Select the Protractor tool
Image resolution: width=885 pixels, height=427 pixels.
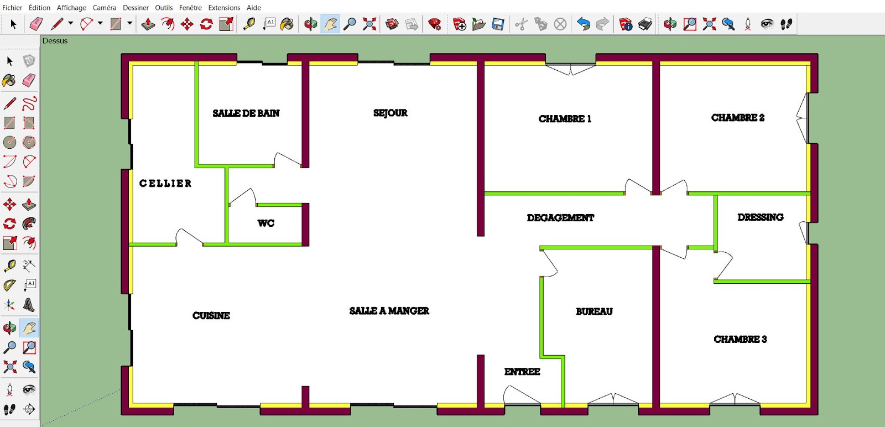[x=9, y=285]
